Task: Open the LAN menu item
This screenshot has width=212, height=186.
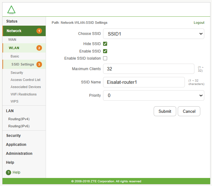Action: pos(10,111)
